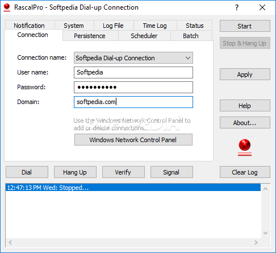Switch to the Status tab

[195, 26]
